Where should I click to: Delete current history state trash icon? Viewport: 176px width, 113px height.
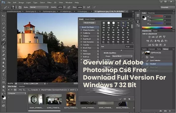pyautogui.click(x=170, y=111)
